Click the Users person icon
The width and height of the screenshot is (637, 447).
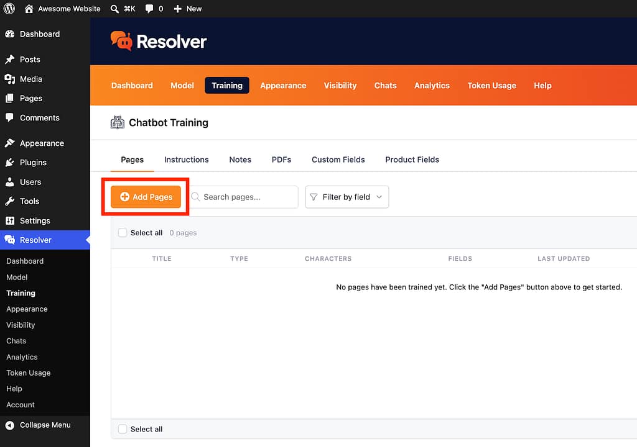(x=10, y=182)
